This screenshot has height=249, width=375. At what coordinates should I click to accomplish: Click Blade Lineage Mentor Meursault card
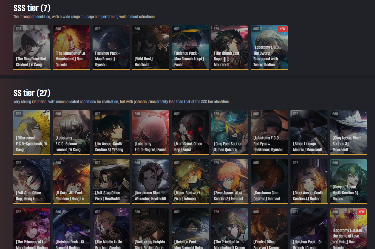pyautogui.click(x=309, y=132)
